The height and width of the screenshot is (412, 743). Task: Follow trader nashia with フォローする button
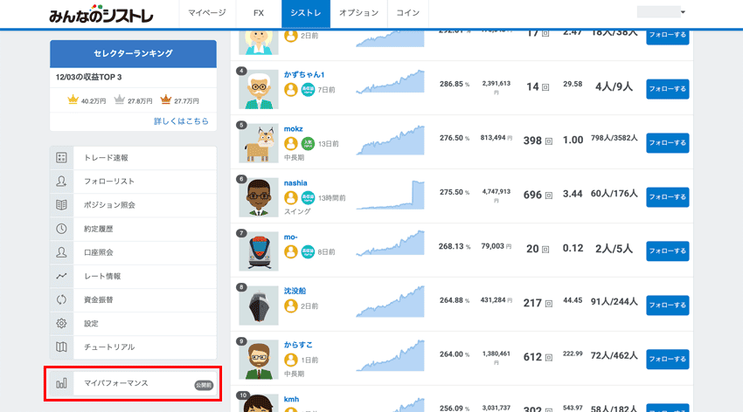667,197
